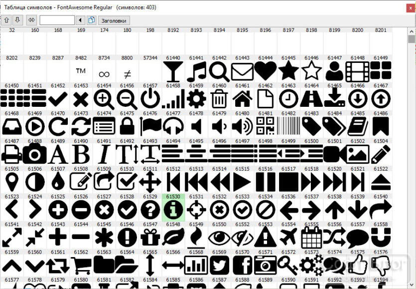Select the pause glyph 61516
This screenshot has height=289, width=416.
point(266,182)
